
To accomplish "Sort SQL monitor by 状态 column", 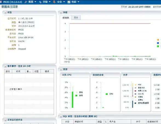I will pos(68,122).
